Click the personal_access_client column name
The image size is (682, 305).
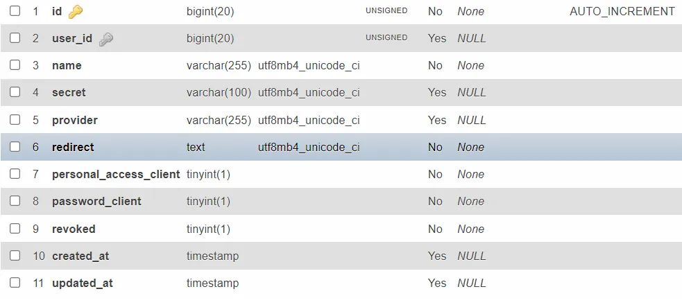tap(116, 174)
